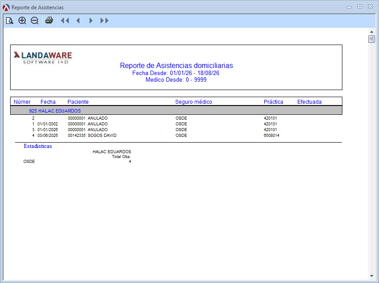The image size is (379, 283).
Task: Click date '01/01/2026' in row 3
Action: click(x=48, y=130)
